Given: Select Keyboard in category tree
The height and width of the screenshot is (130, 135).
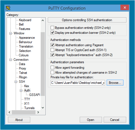Looking at the screenshot, I should point(25,20).
